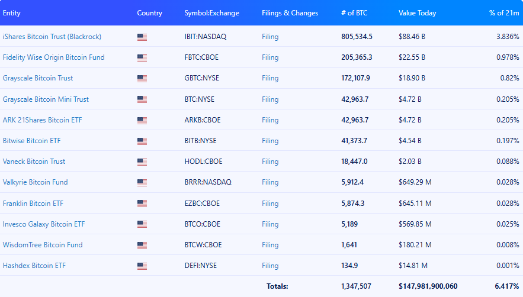Open iShares Bitcoin Trust (Blackrock) entity page
Screen dimensions: 523x297
pyautogui.click(x=52, y=37)
